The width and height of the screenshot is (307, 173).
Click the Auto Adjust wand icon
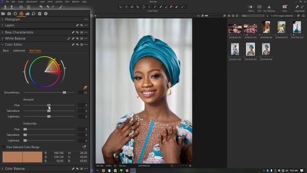[x=61, y=7]
